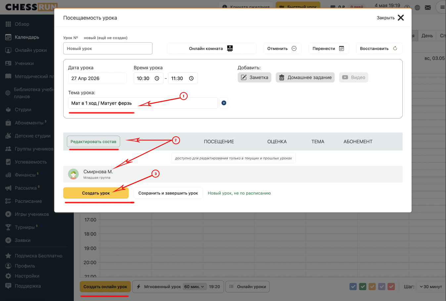Click Восстановить restore button
The width and height of the screenshot is (446, 301).
379,49
